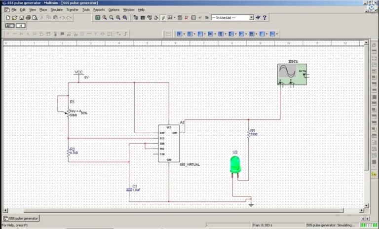Click the Undo arrow icon
Viewport: 379px width, 229px height.
[x=62, y=18]
